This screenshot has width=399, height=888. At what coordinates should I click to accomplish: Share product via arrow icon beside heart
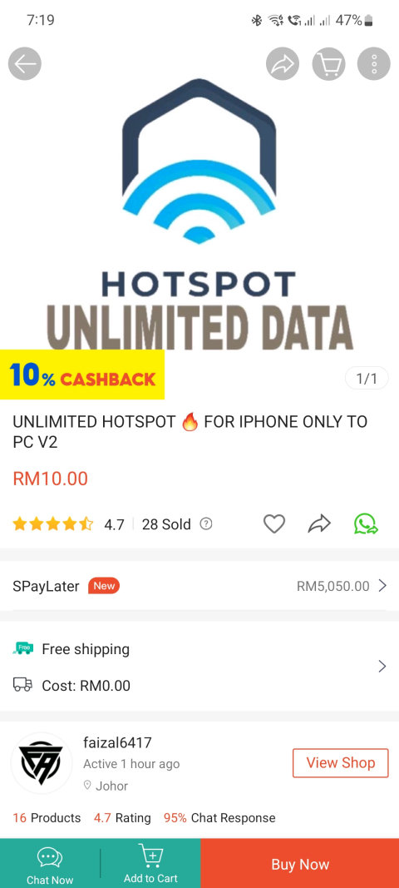click(x=319, y=523)
